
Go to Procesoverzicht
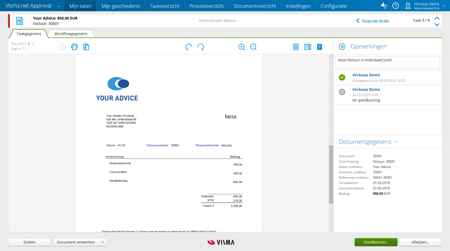click(x=207, y=6)
